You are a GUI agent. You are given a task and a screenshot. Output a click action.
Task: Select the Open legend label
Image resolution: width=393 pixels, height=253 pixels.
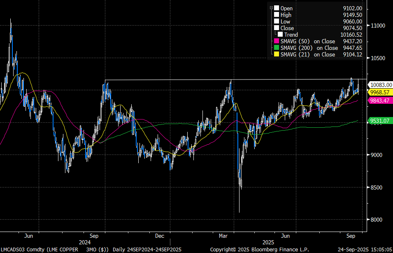(x=286, y=9)
